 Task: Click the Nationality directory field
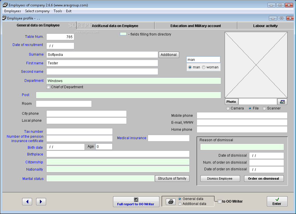pyautogui.click(x=118, y=169)
